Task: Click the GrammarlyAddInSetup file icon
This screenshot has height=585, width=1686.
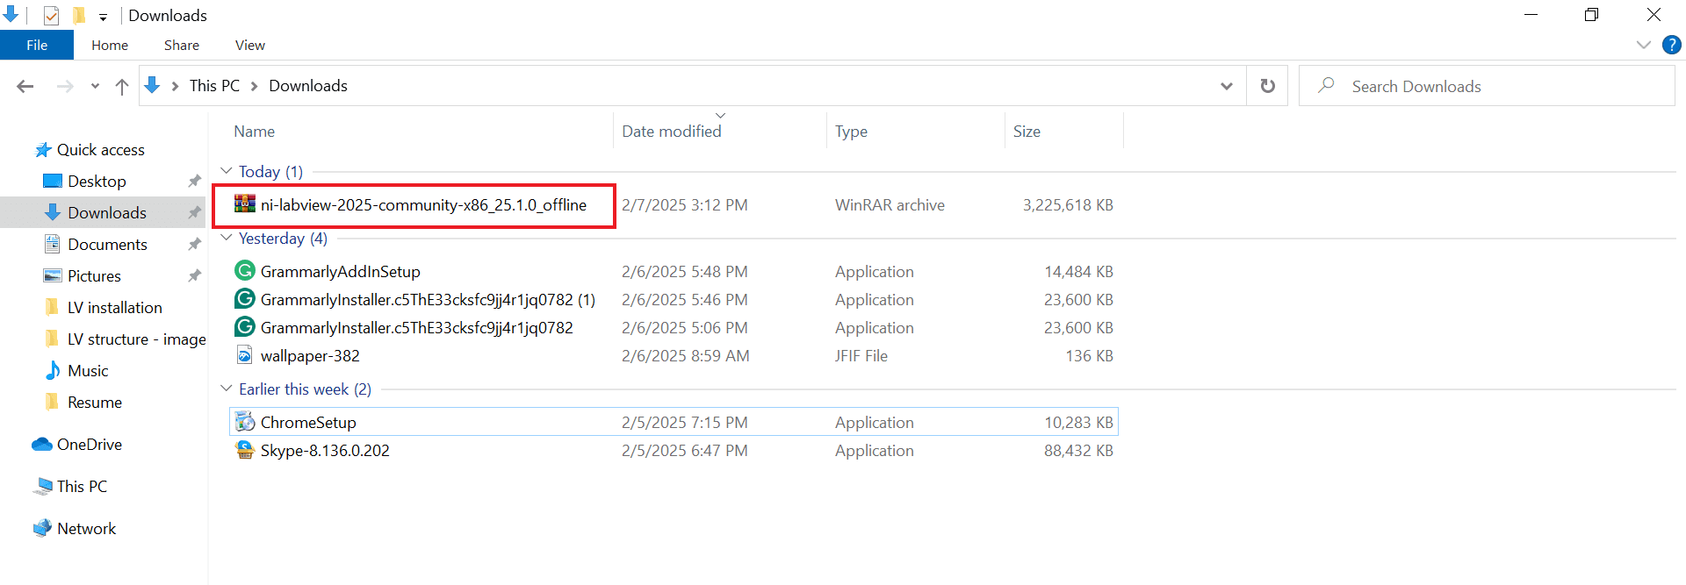Action: coord(245,271)
